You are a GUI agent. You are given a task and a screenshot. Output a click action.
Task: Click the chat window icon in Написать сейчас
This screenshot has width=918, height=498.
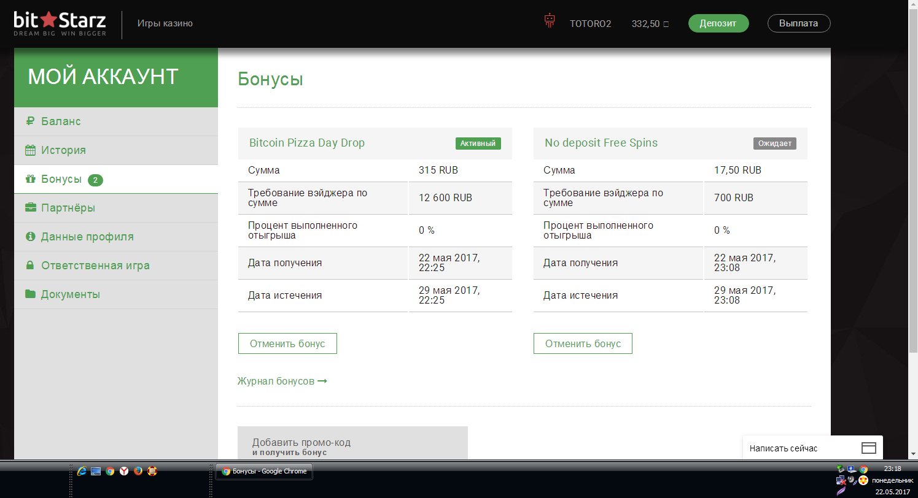point(868,448)
